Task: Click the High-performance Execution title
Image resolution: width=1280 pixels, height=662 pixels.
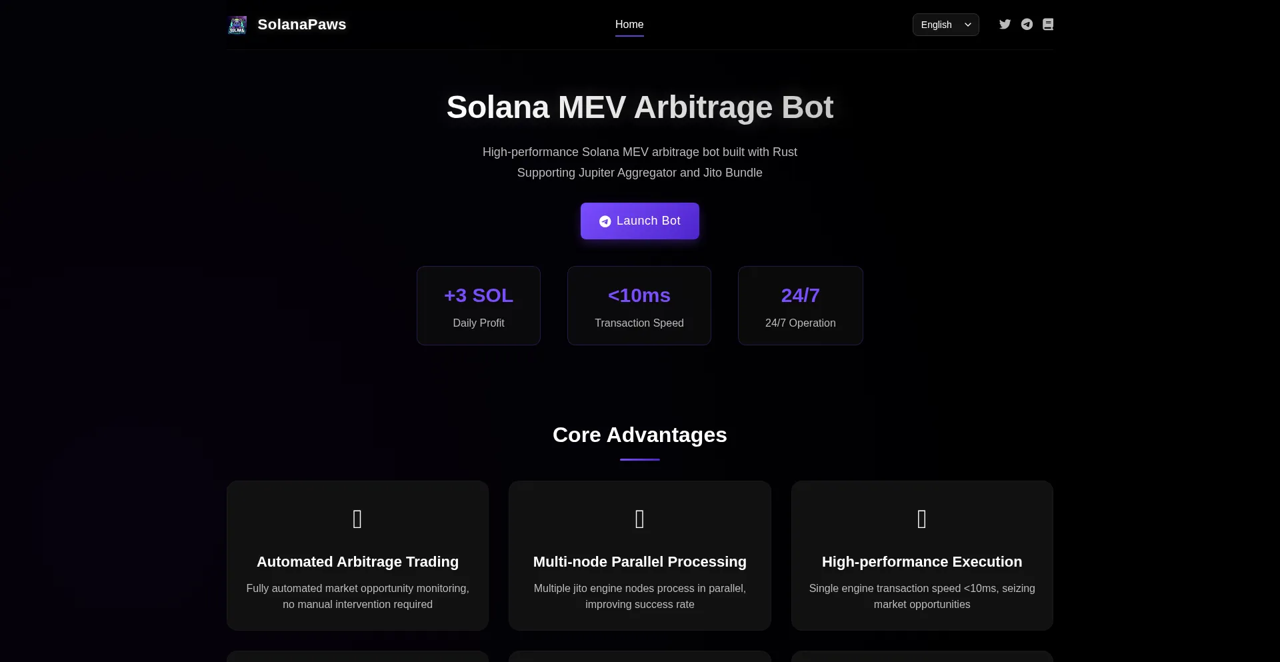Action: 921,562
